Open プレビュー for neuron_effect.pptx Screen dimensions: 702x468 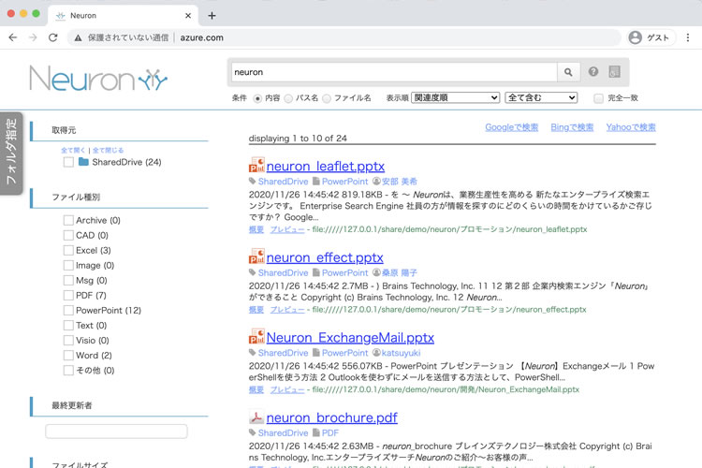click(x=287, y=310)
